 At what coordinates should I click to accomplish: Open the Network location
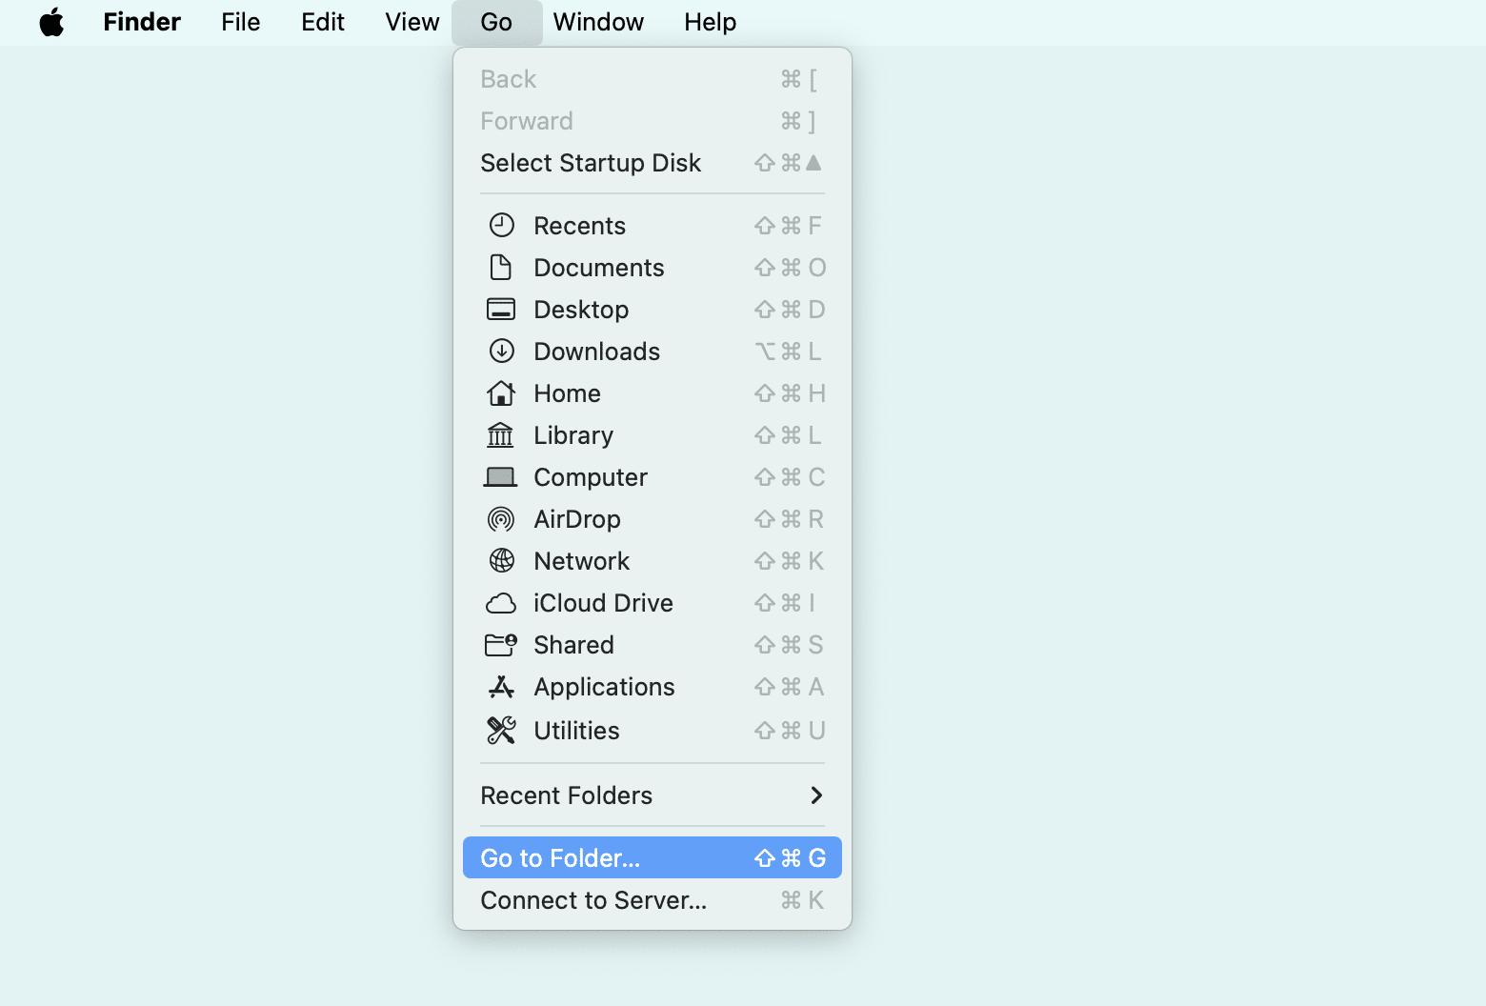click(581, 560)
